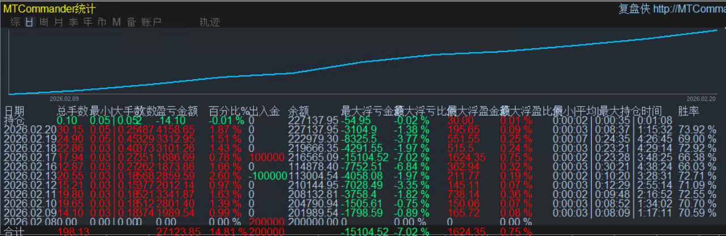This screenshot has height=236, width=726.
Task: Click the floating profit 738.14
Action: (x=462, y=194)
